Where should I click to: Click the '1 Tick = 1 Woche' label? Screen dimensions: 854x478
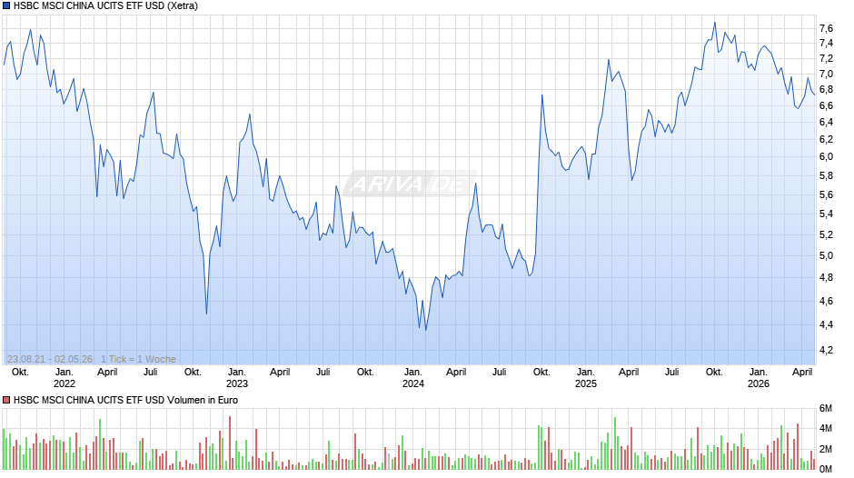pos(138,359)
